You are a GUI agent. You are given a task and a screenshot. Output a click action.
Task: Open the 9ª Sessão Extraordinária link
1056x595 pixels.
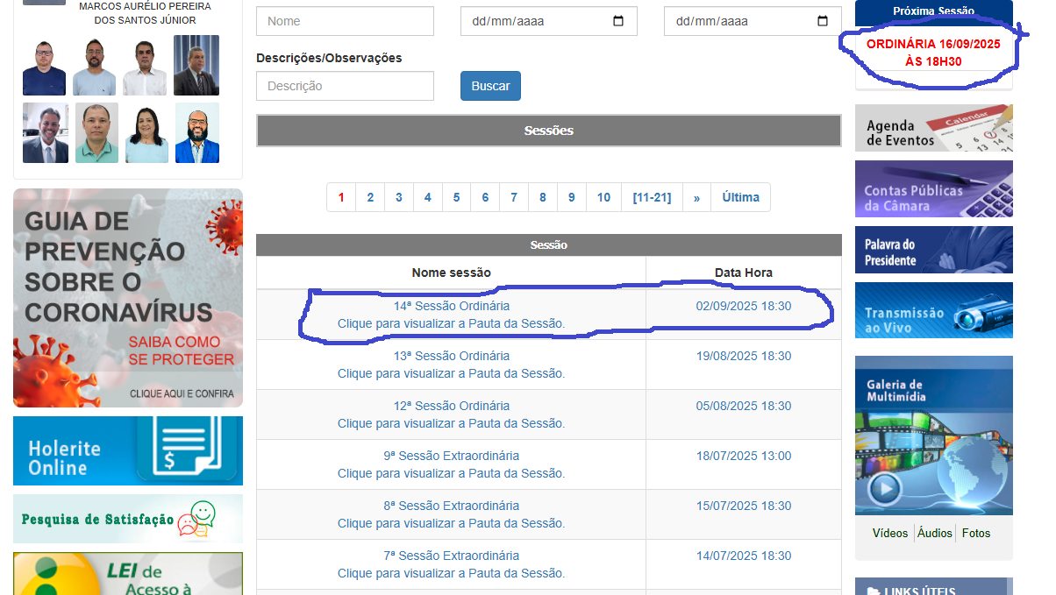[451, 456]
